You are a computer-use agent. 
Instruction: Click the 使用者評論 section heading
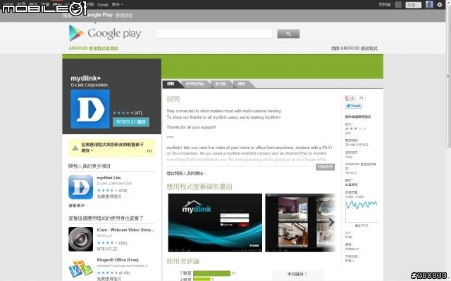[183, 261]
